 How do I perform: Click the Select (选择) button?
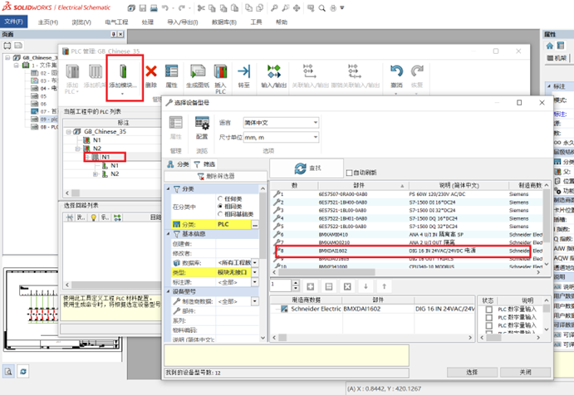[472, 372]
